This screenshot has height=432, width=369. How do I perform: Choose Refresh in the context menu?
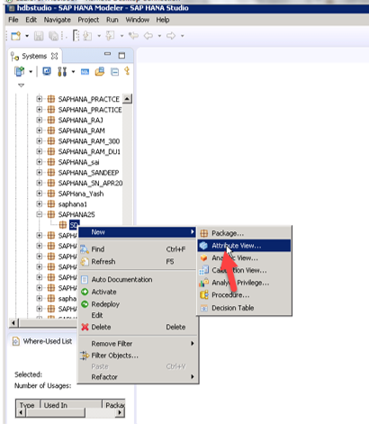137,261
